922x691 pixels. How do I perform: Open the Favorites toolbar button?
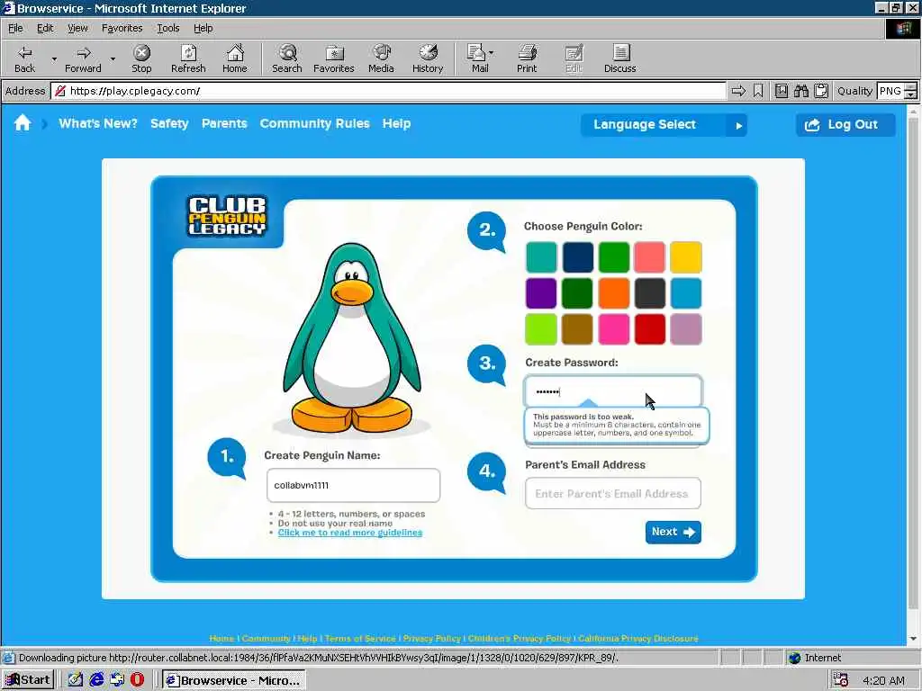point(333,58)
